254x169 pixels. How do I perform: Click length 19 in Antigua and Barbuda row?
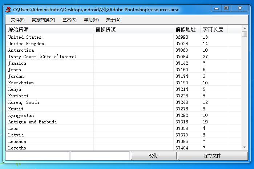pyautogui.click(x=205, y=122)
